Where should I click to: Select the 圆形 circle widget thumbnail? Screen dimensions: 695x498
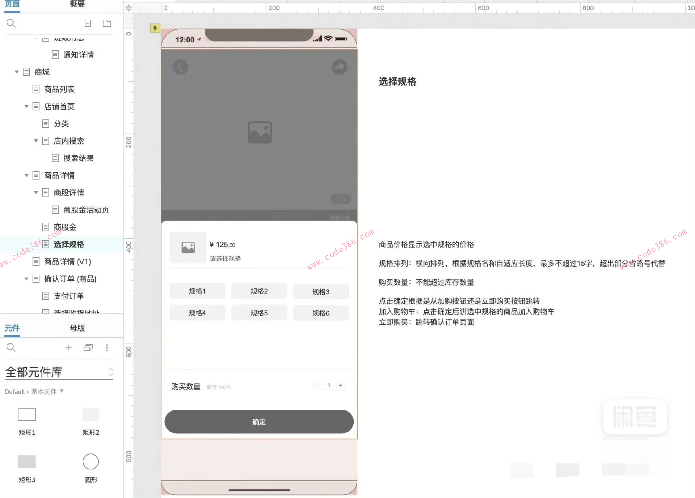[x=90, y=462]
